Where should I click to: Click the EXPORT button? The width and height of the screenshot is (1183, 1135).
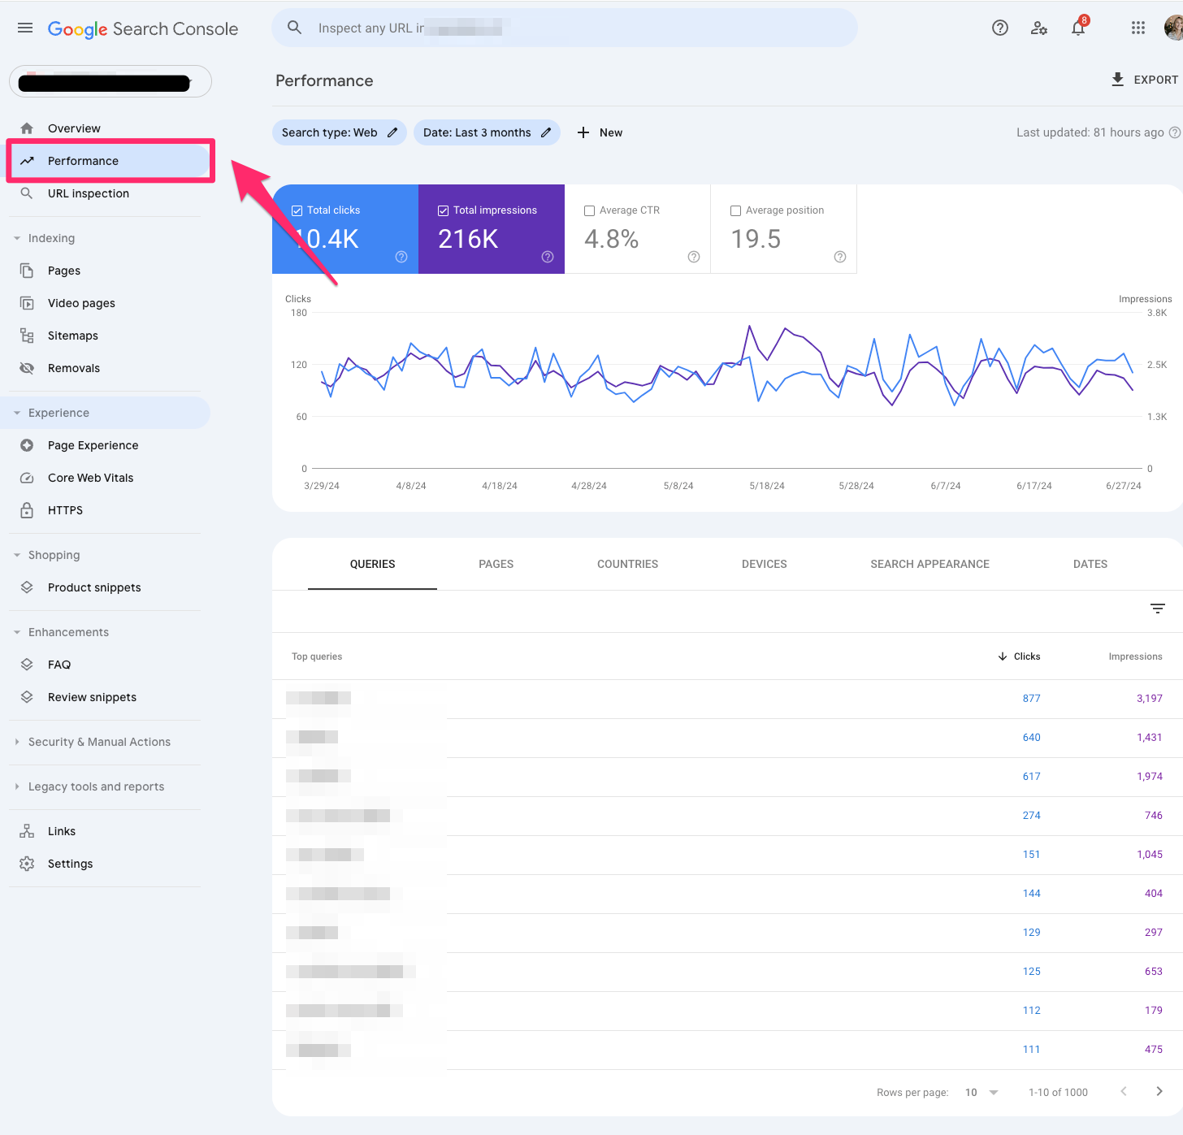[x=1144, y=80]
